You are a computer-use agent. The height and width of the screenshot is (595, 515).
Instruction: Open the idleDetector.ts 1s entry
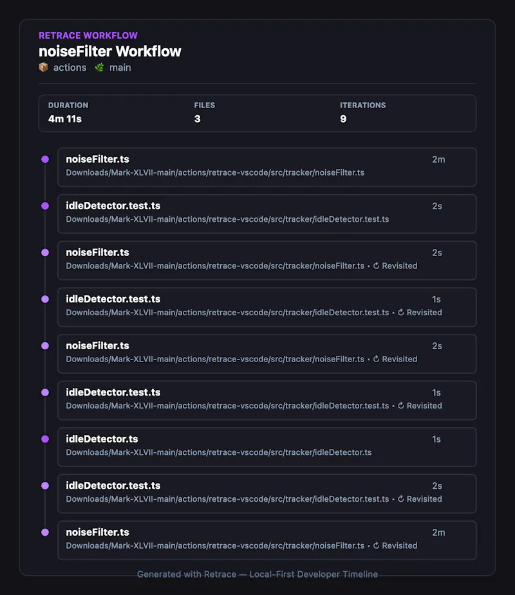267,447
